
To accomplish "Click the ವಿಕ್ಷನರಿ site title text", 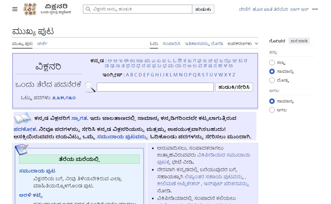I will [x=56, y=6].
